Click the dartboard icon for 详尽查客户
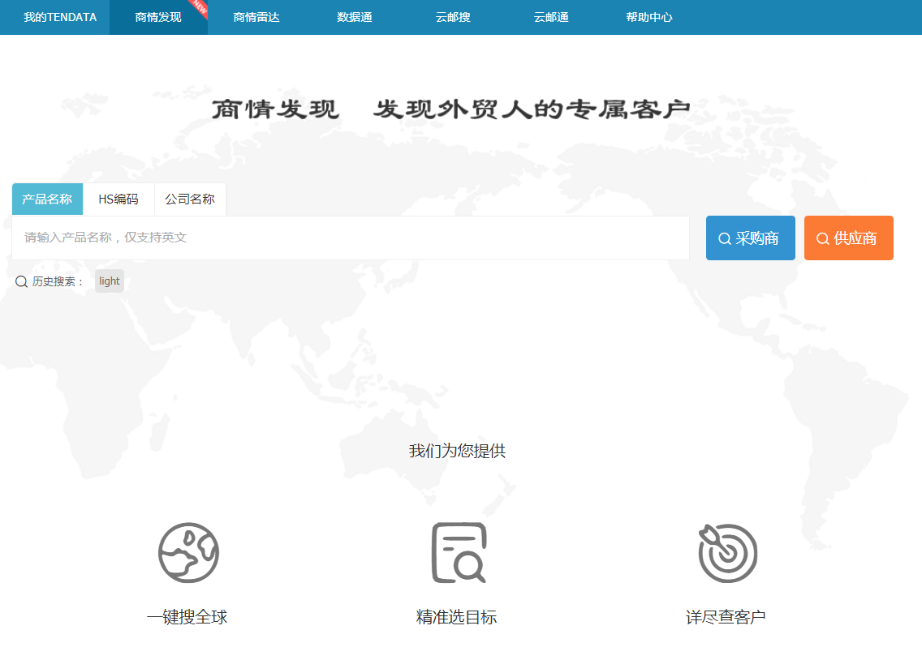This screenshot has width=922, height=660. pyautogui.click(x=728, y=552)
